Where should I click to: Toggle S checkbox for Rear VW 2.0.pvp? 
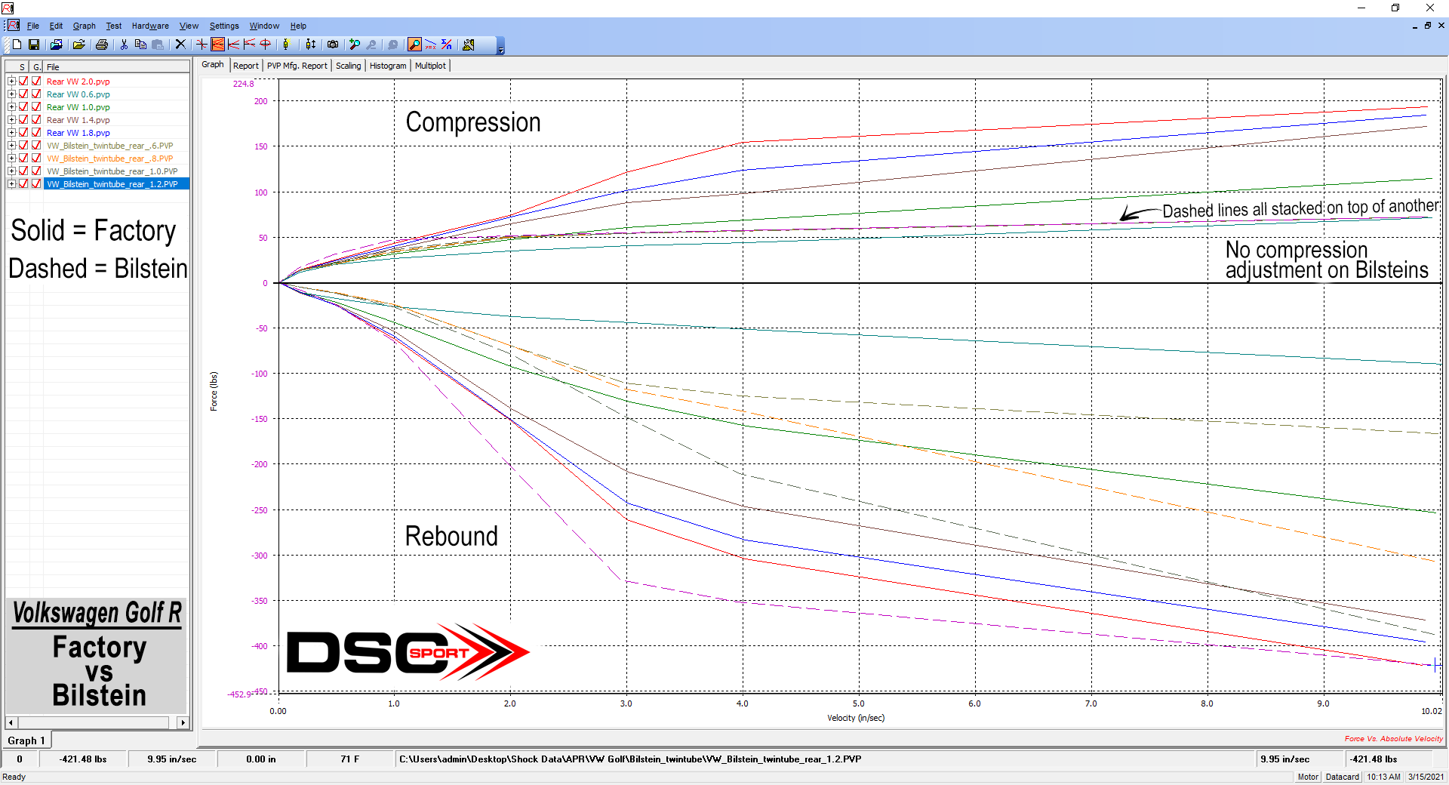point(23,82)
